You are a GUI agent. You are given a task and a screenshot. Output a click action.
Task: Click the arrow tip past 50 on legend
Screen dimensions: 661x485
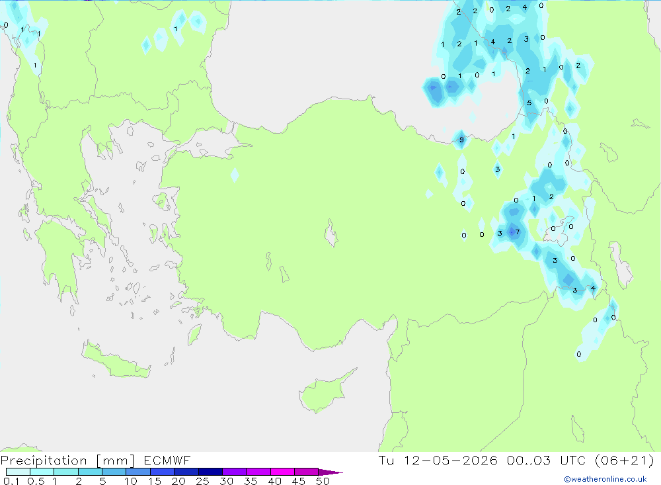(330, 472)
